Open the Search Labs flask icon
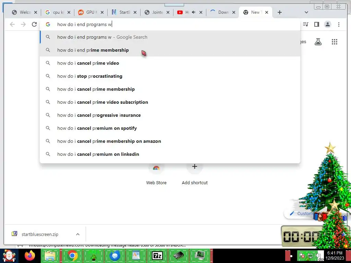 pyautogui.click(x=318, y=42)
